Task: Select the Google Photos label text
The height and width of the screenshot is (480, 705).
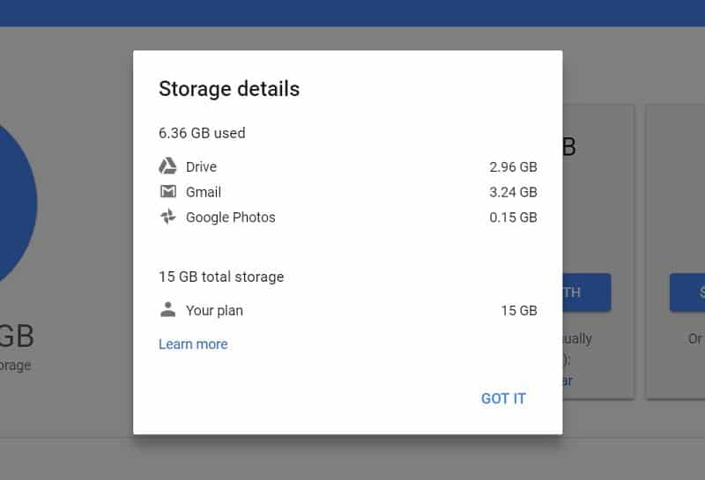Action: click(231, 218)
